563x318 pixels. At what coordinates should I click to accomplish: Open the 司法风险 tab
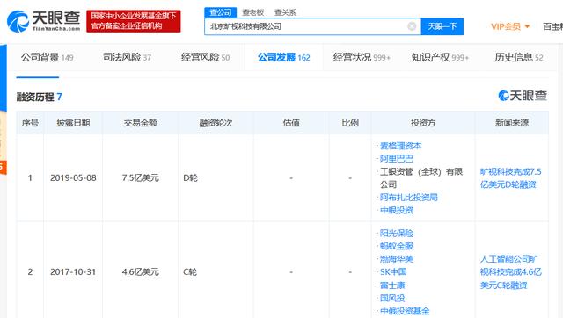(x=127, y=57)
